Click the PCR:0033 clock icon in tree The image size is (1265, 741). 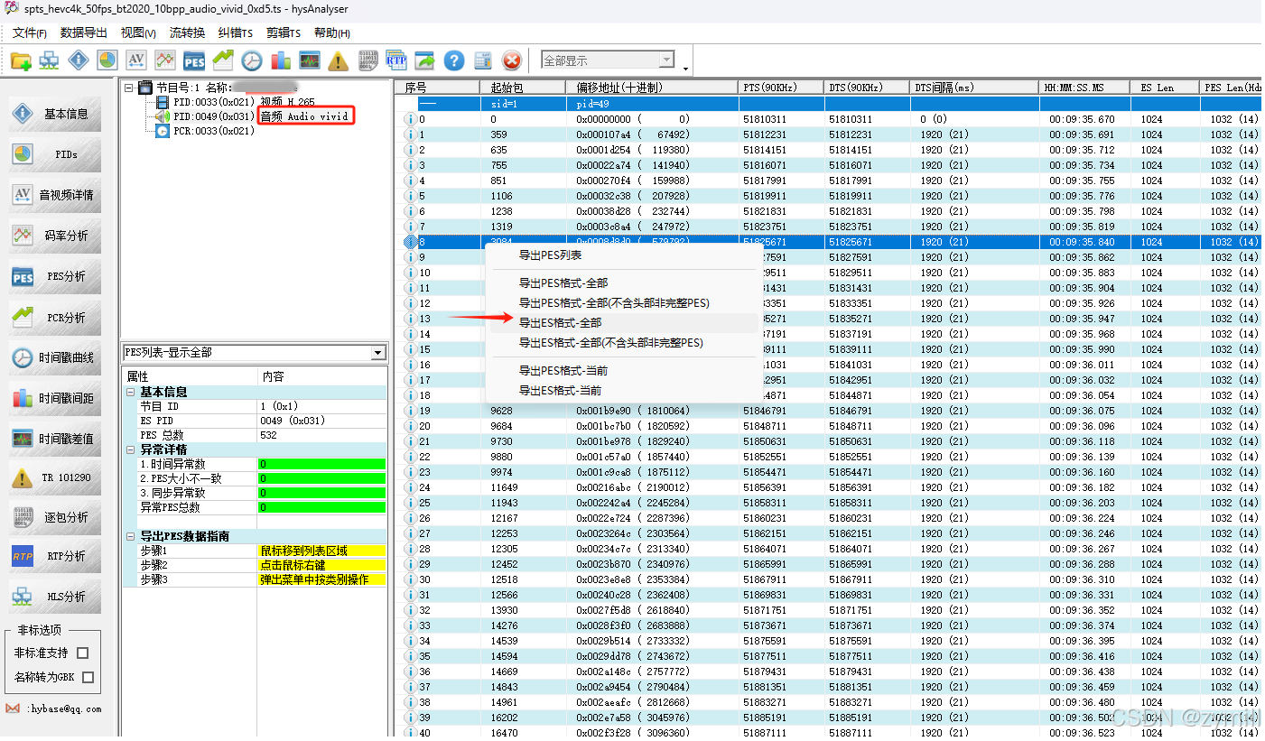pos(163,131)
